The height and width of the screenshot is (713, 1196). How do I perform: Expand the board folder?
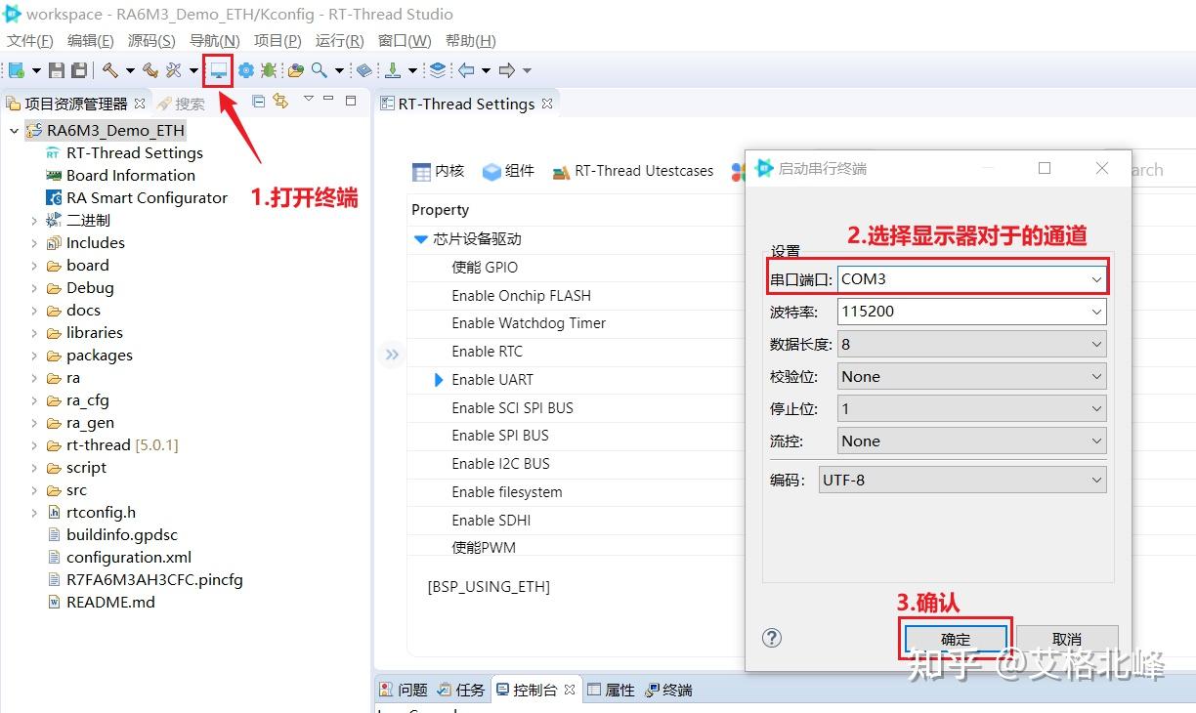(x=35, y=266)
